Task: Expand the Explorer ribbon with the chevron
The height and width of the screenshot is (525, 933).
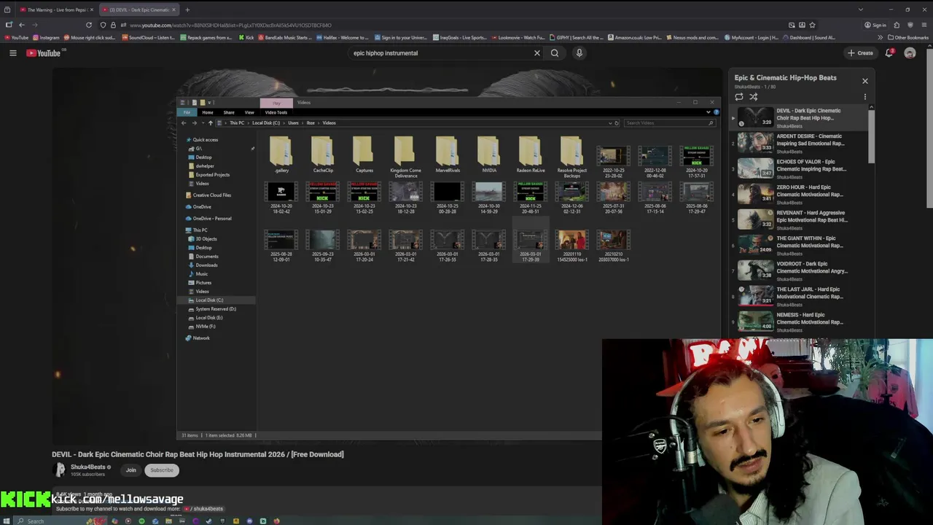Action: [708, 112]
